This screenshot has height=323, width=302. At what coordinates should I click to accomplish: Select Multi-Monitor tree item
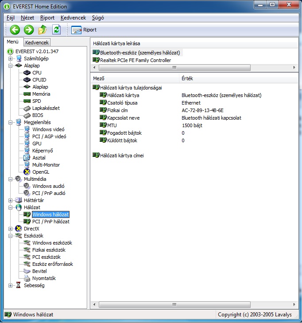pyautogui.click(x=46, y=165)
